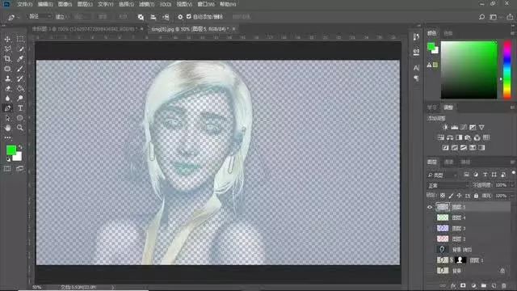Open path operations in the options bar
The image size is (517, 291).
point(141,17)
